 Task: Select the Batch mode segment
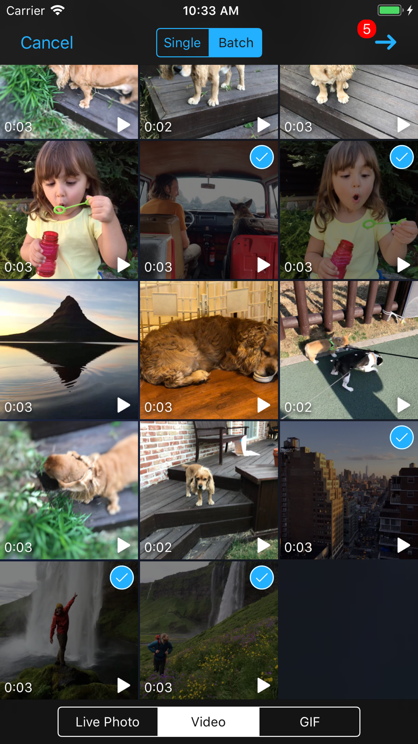[236, 43]
